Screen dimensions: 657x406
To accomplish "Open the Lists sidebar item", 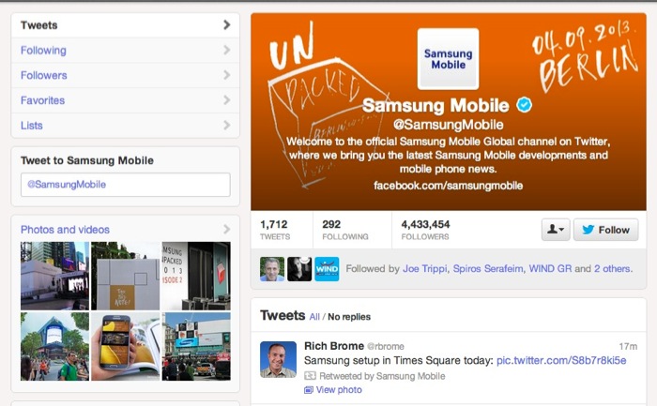I will click(125, 126).
